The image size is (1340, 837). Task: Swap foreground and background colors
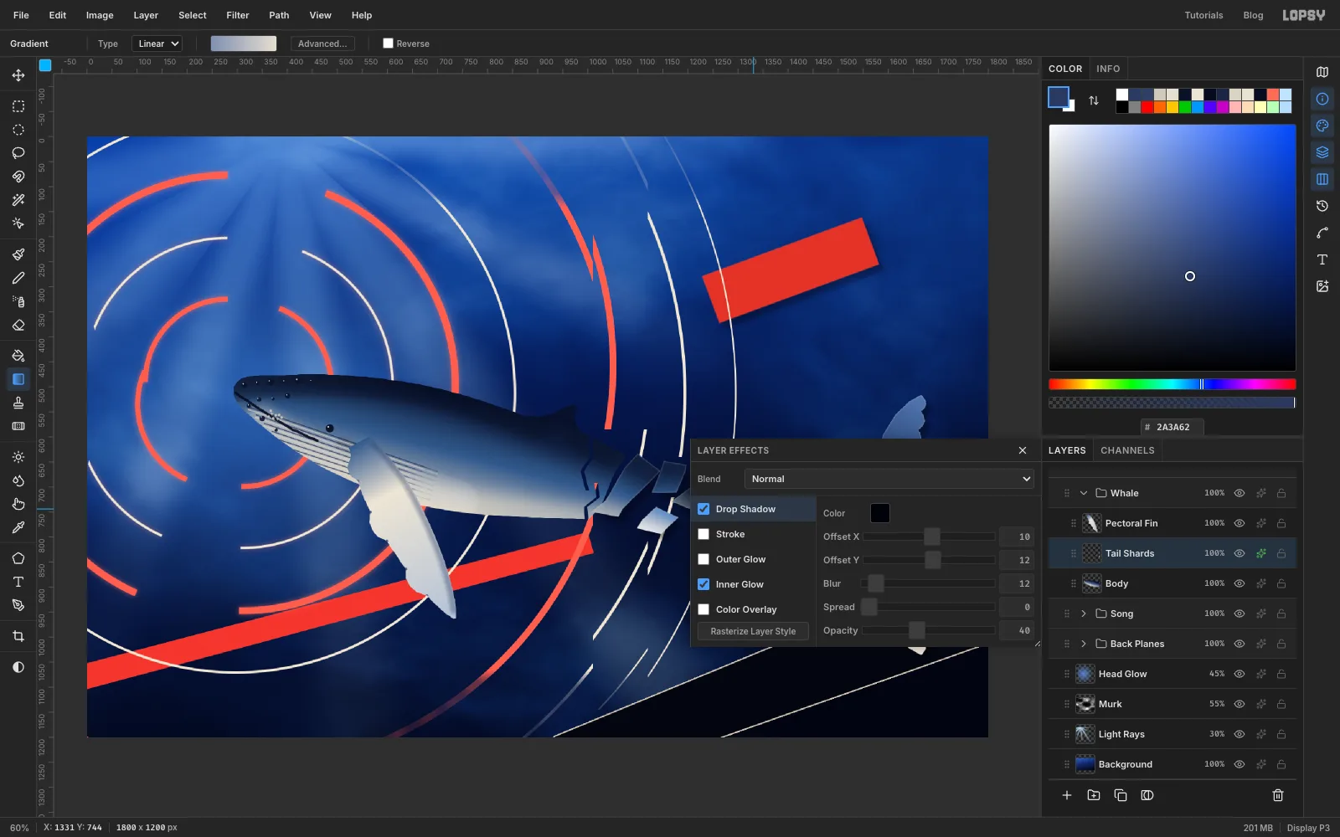point(1094,100)
